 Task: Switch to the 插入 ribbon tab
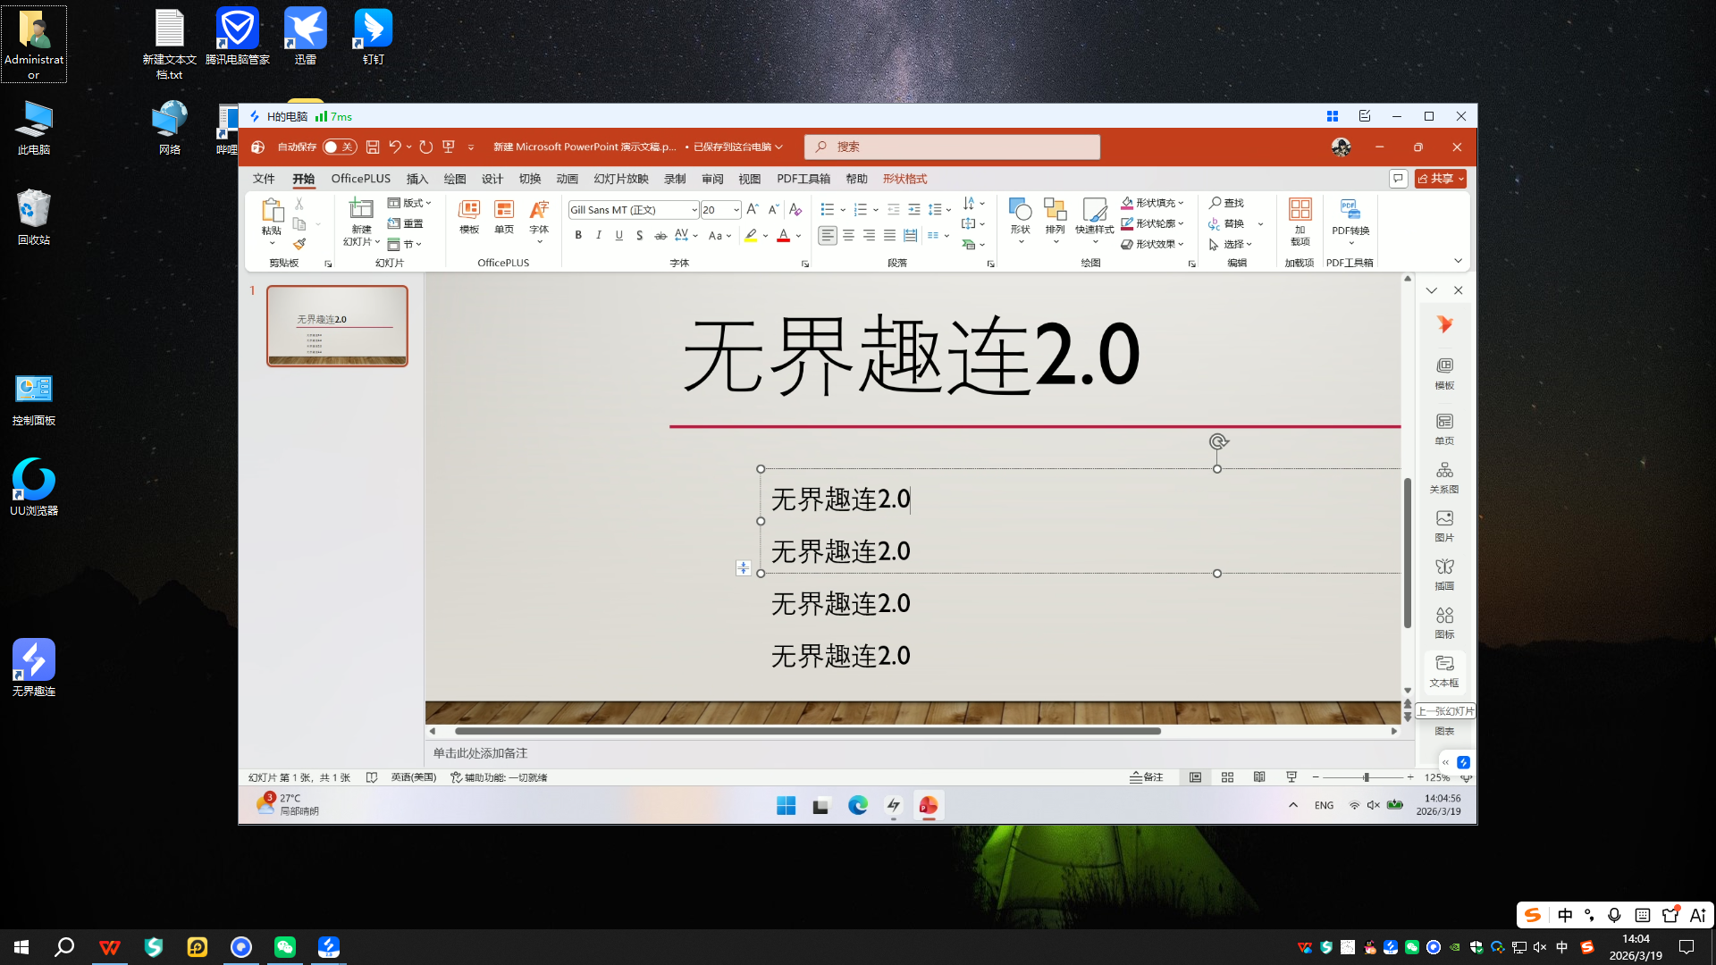(416, 179)
